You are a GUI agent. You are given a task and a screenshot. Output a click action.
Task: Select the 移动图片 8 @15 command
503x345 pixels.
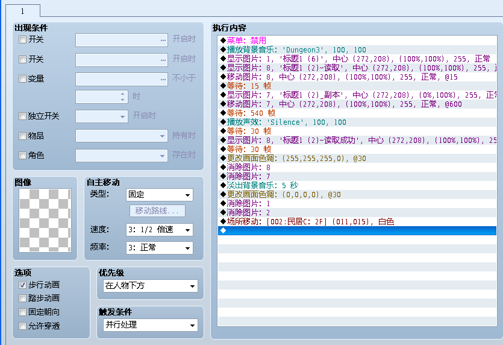click(357, 77)
